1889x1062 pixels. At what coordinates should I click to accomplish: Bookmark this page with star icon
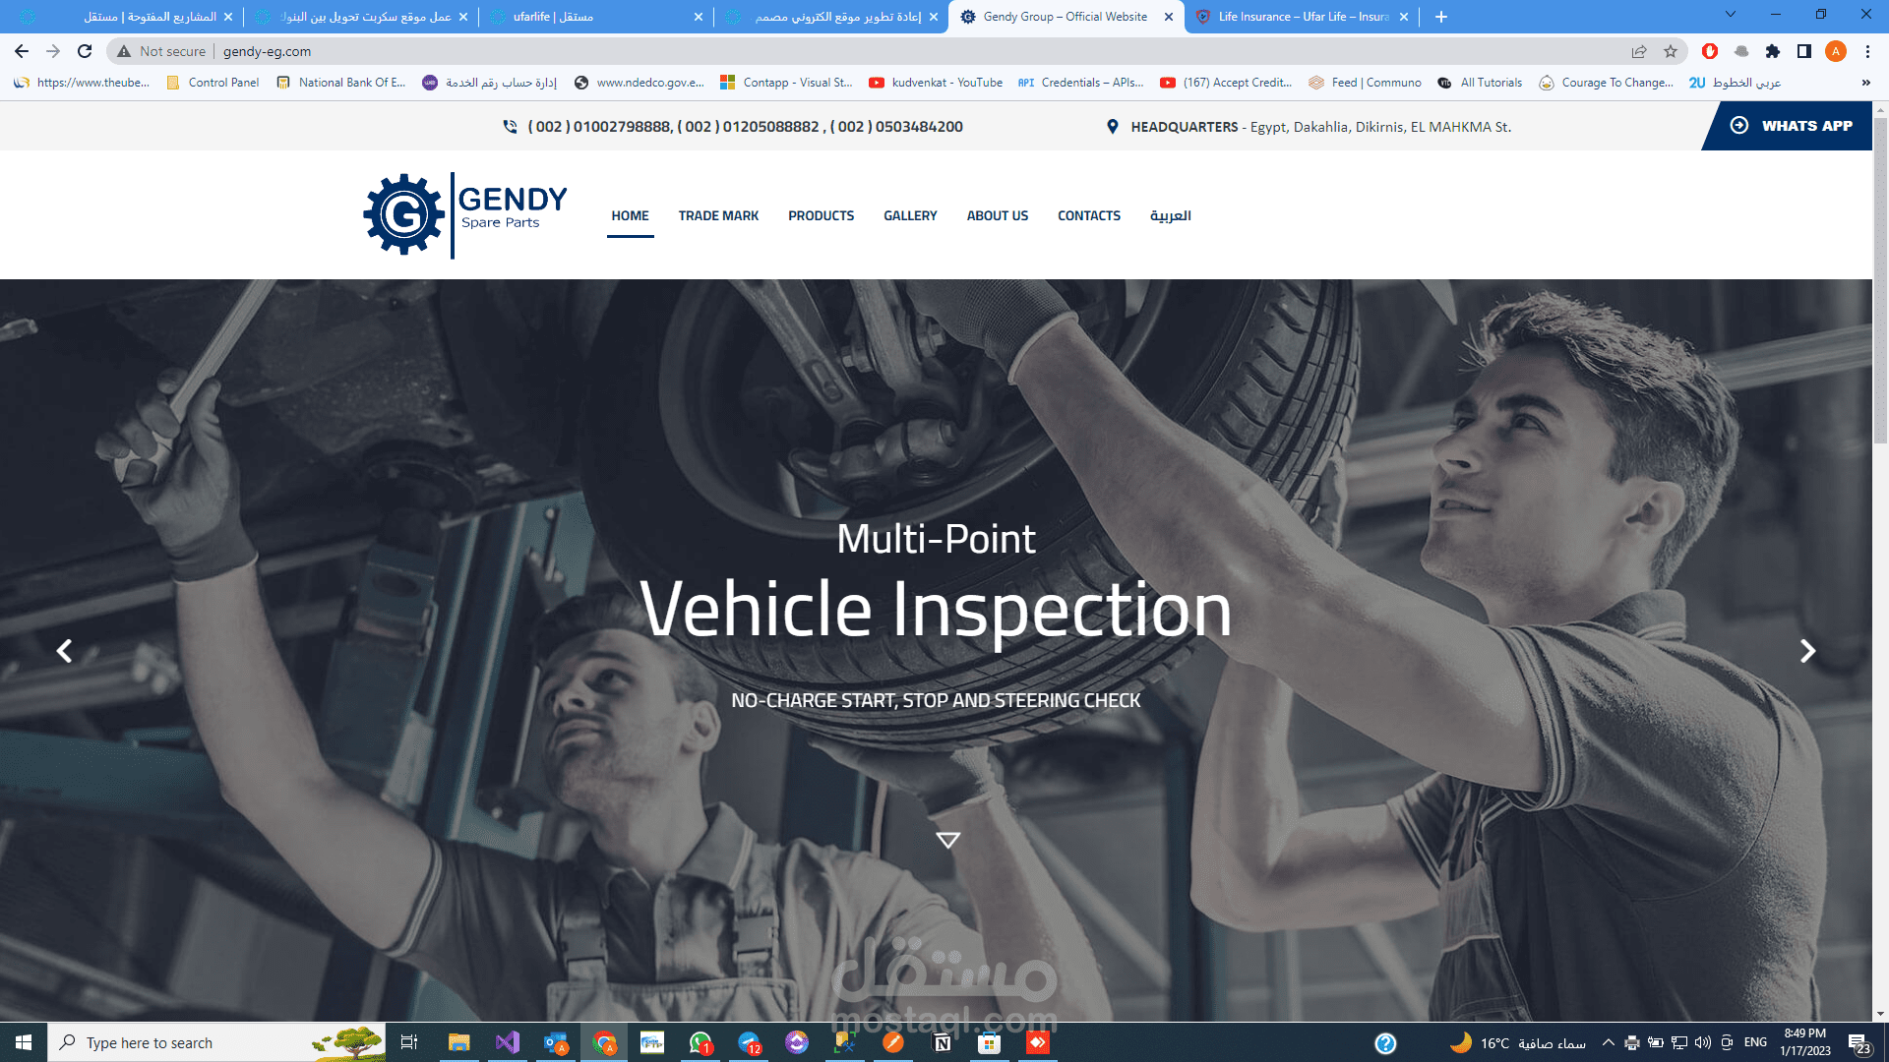tap(1671, 51)
